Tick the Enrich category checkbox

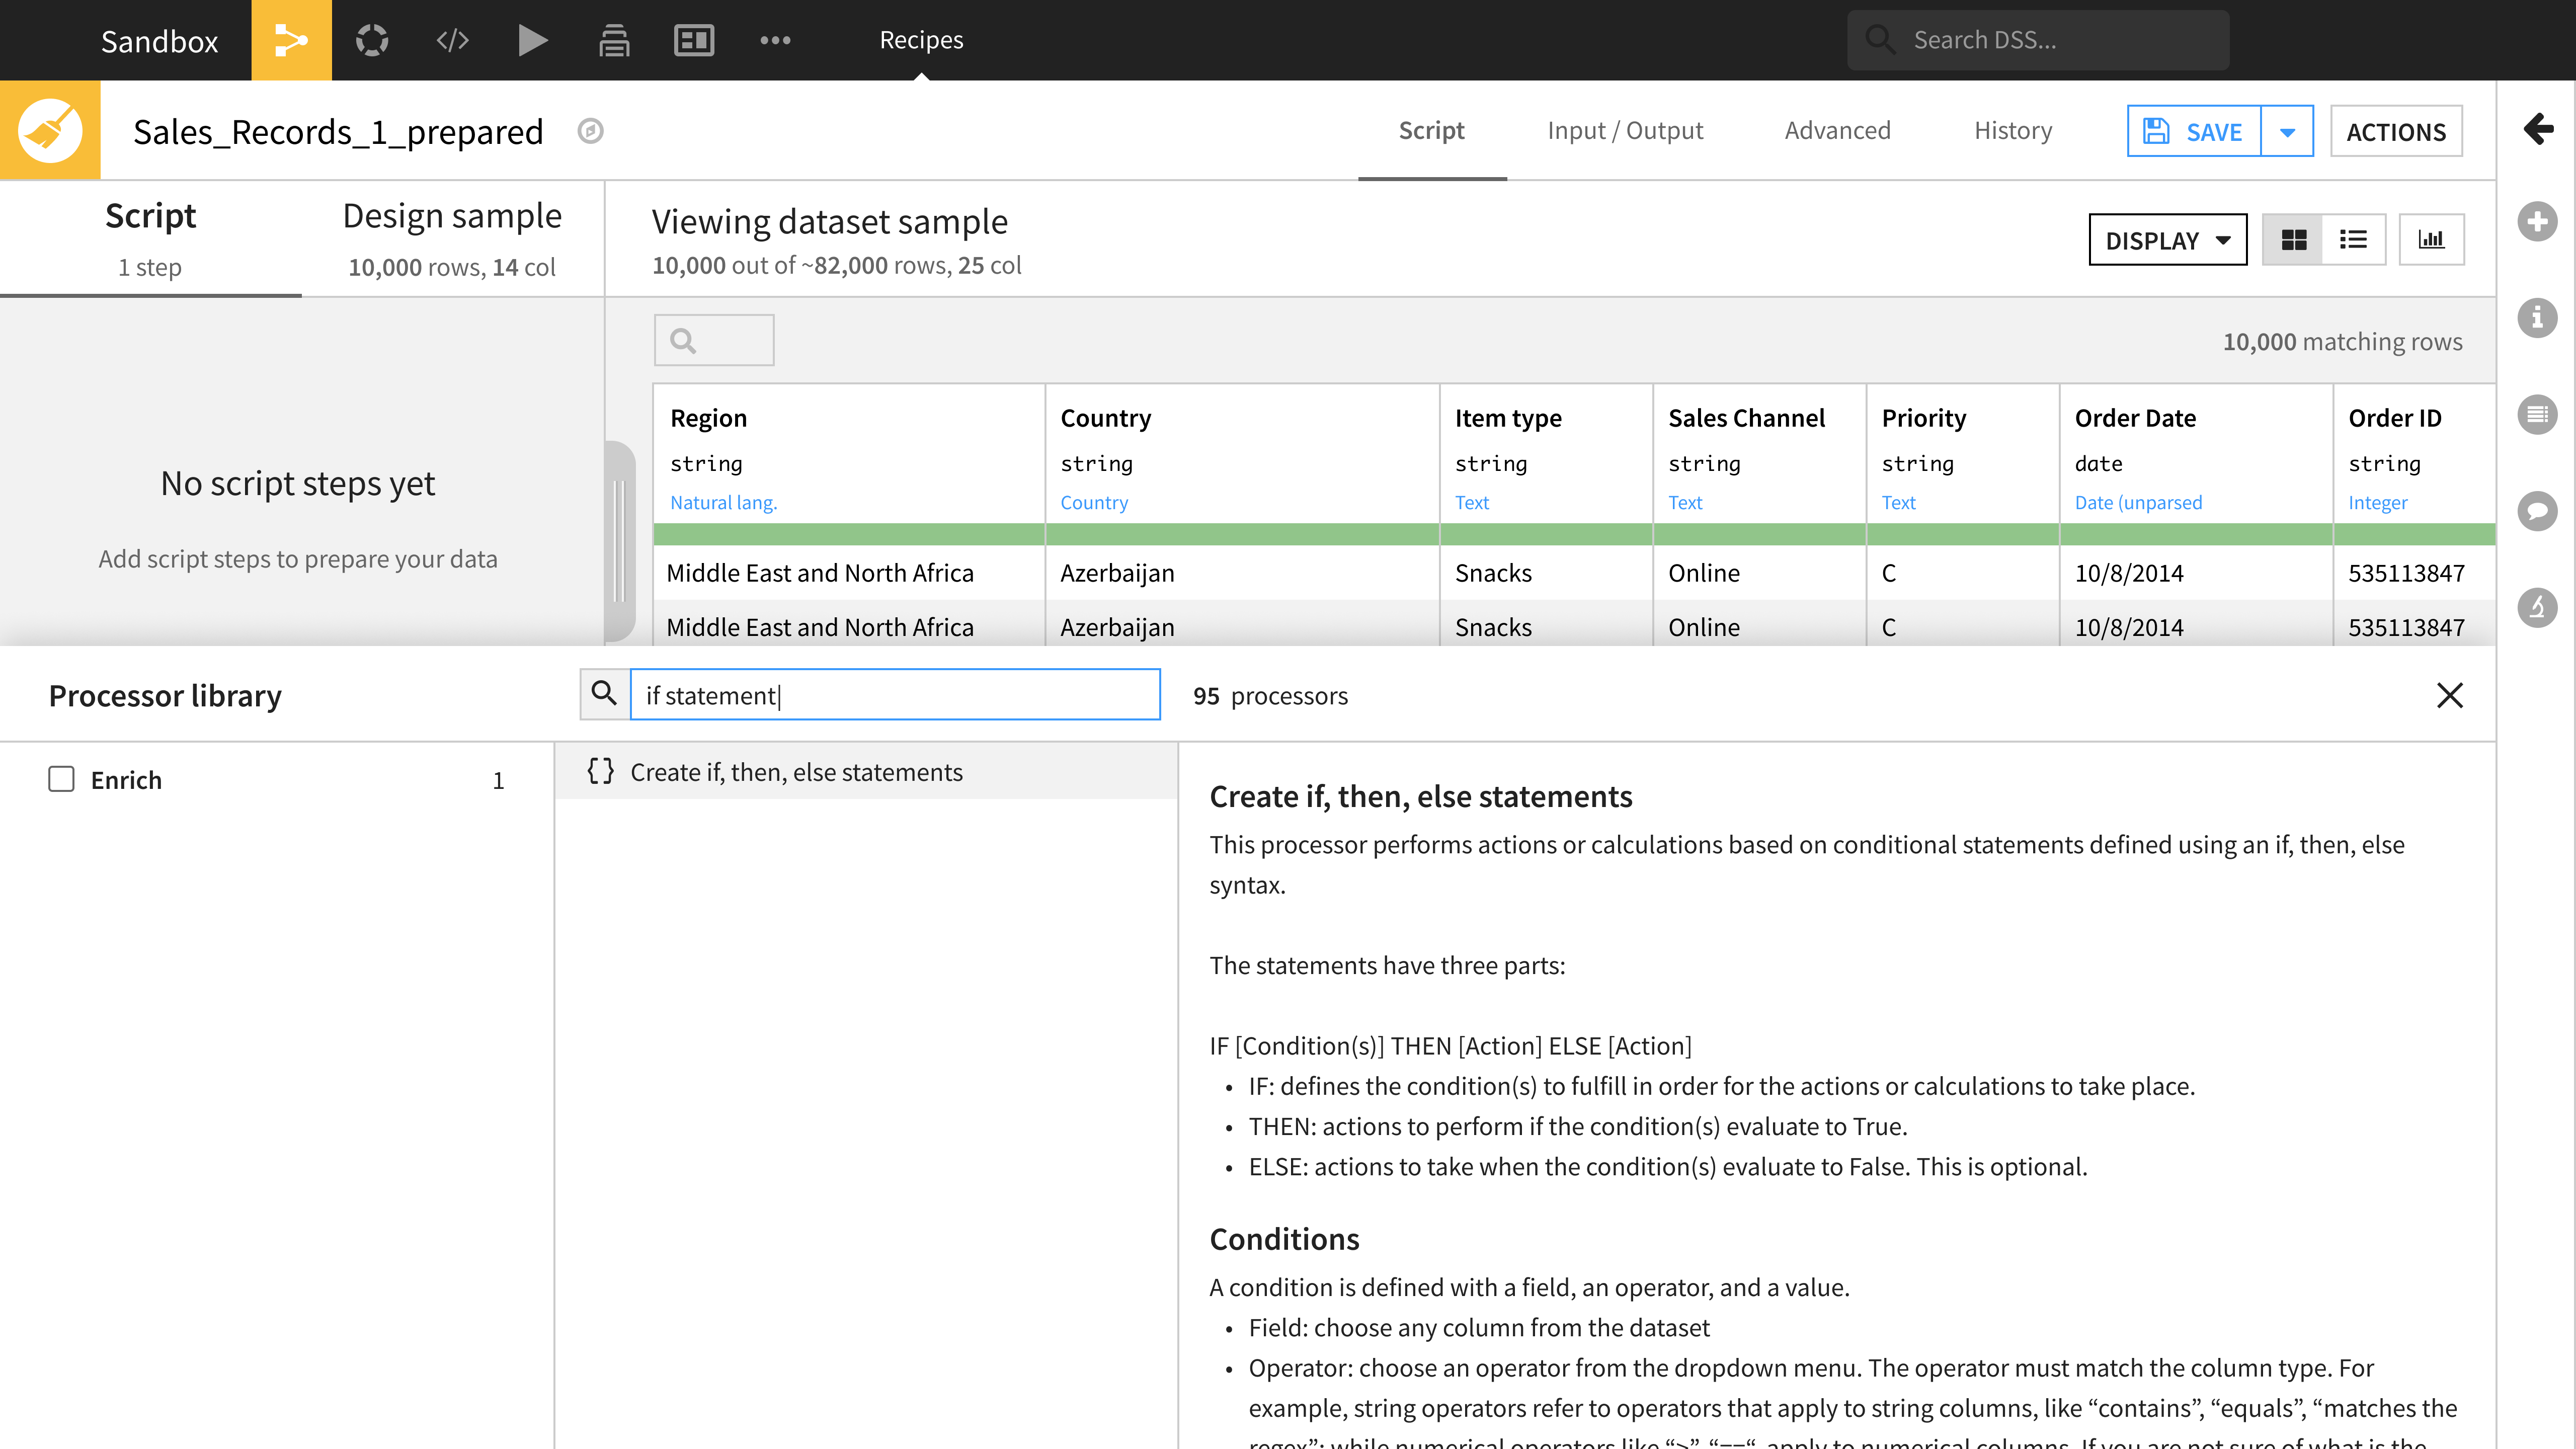62,779
